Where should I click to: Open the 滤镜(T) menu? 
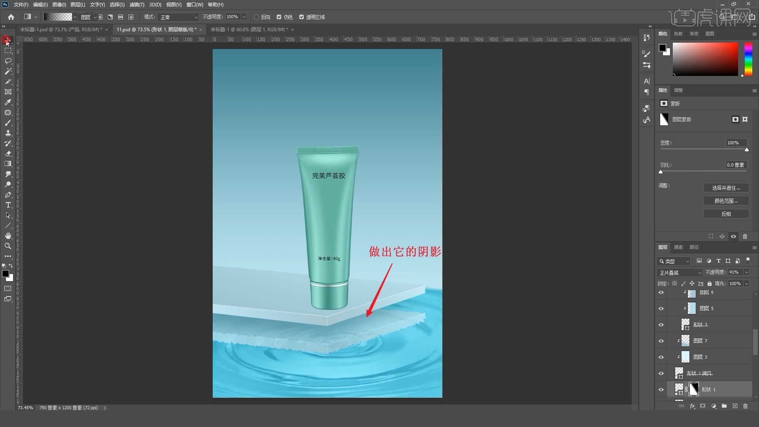137,5
